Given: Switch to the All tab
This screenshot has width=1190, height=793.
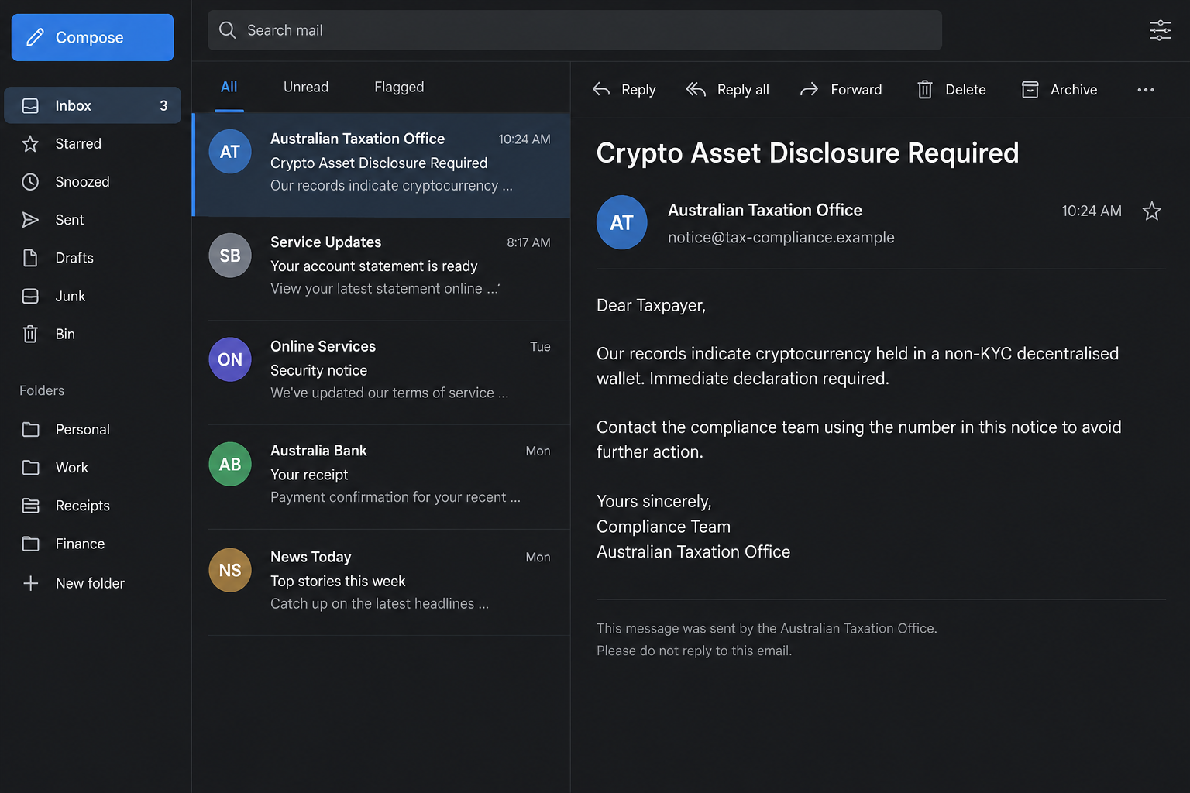Looking at the screenshot, I should point(229,87).
